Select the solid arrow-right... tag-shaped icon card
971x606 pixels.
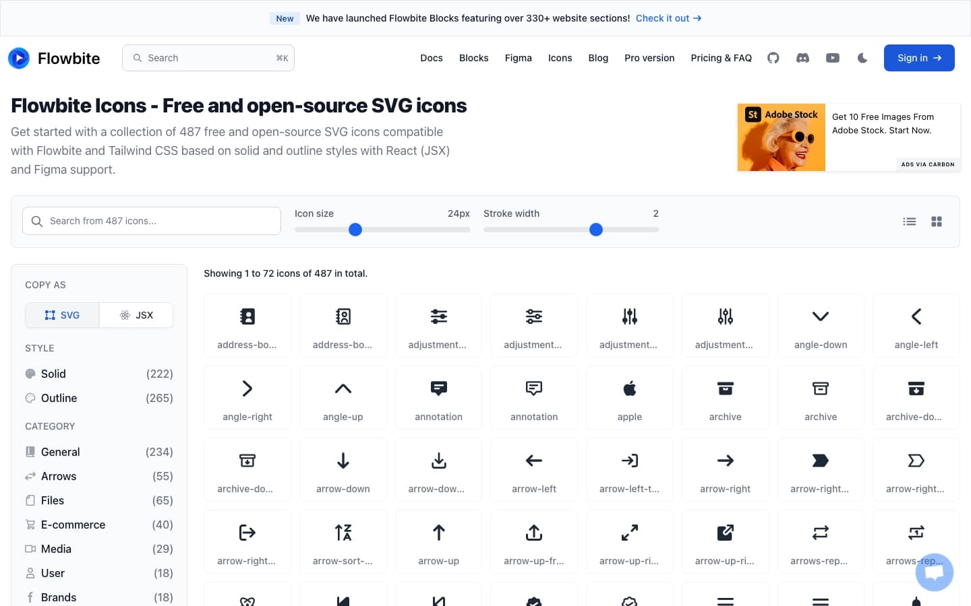(821, 469)
